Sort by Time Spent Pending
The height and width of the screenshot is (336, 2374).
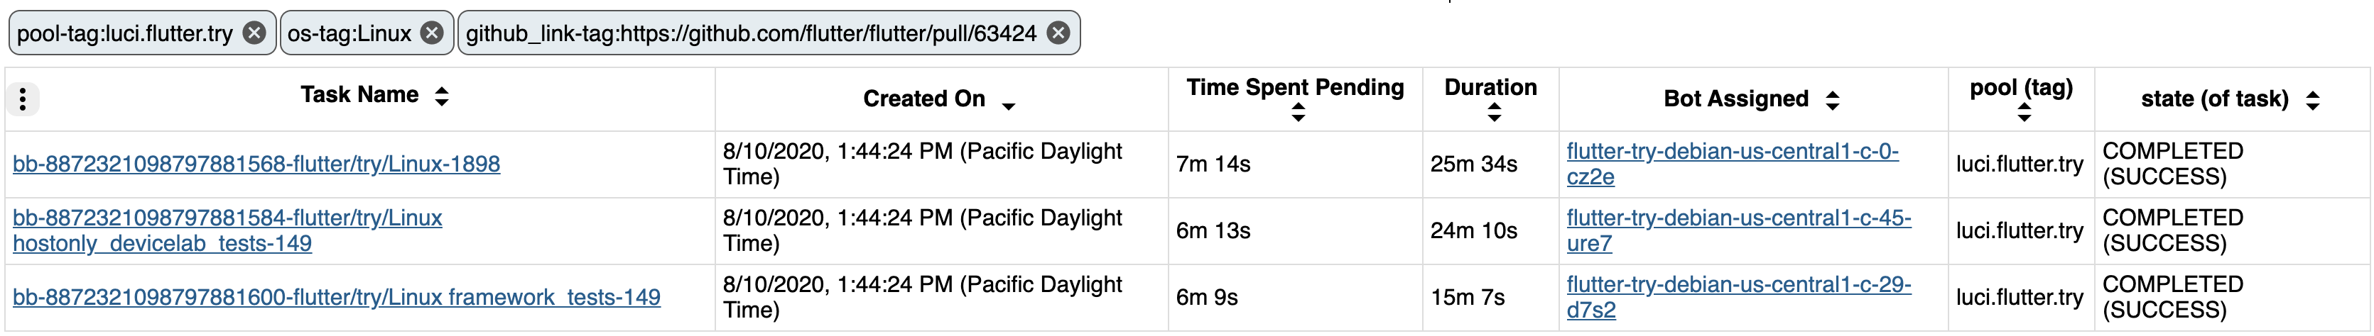[1298, 113]
